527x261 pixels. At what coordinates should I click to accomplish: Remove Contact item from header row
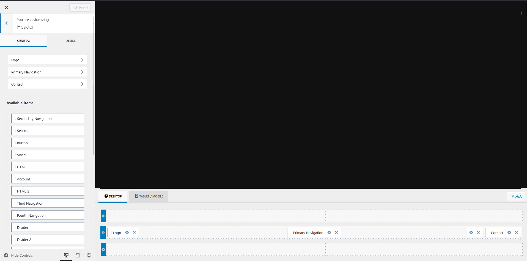[x=517, y=233]
